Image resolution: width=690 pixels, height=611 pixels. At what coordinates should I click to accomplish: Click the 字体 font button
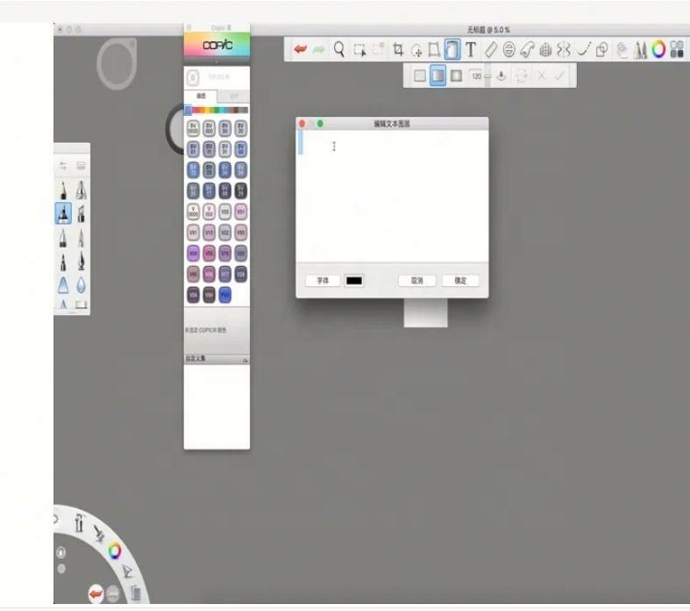pyautogui.click(x=322, y=281)
